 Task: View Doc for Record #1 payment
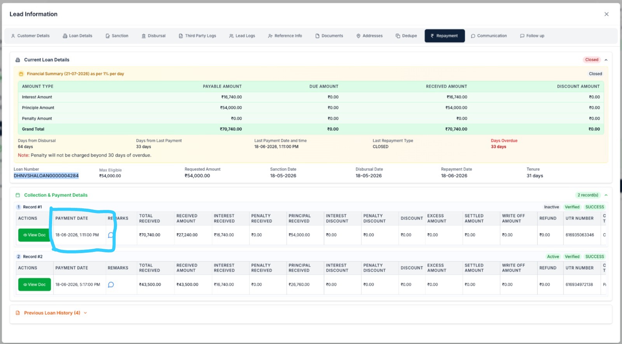tap(35, 235)
